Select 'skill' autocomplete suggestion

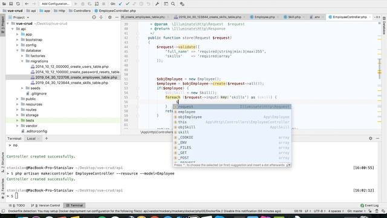[x=232, y=132]
